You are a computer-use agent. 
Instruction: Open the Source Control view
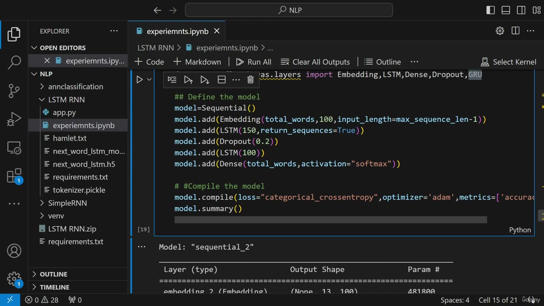[14, 91]
